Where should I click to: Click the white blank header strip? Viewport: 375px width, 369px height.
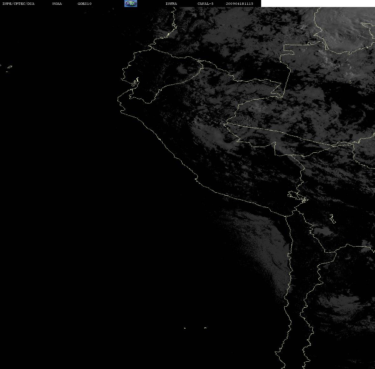coord(318,3)
